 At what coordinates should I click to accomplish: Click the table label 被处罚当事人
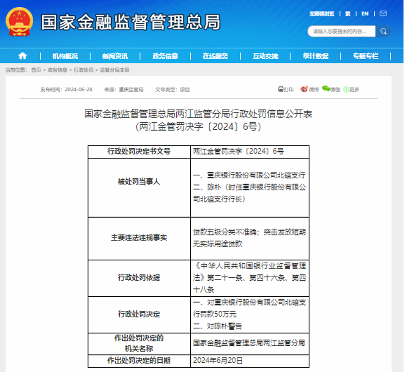139,181
